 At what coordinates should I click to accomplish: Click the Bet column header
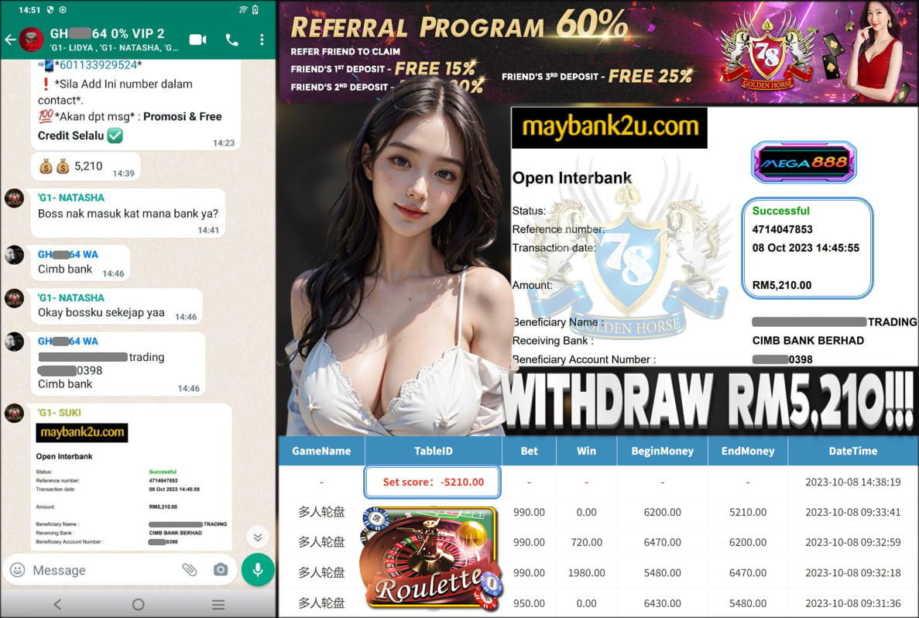click(x=529, y=451)
